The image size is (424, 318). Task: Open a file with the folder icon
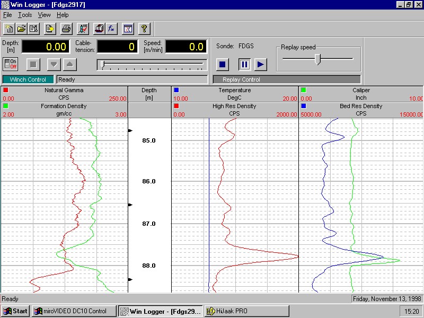click(21, 29)
